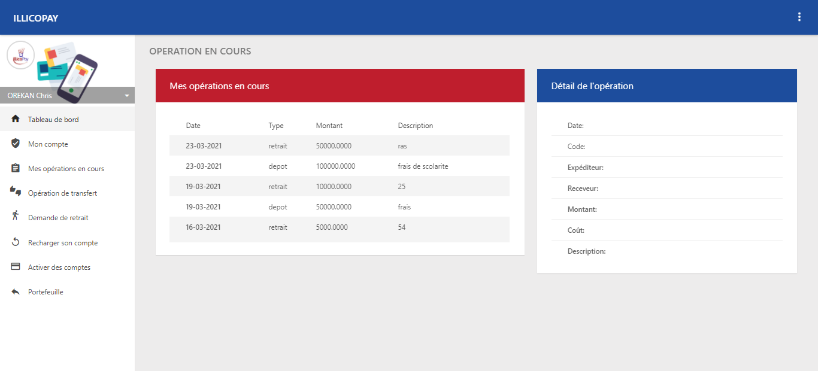818x371 pixels.
Task: Click the clipboard icon for Mes opérations en cours
Action: [x=16, y=168]
